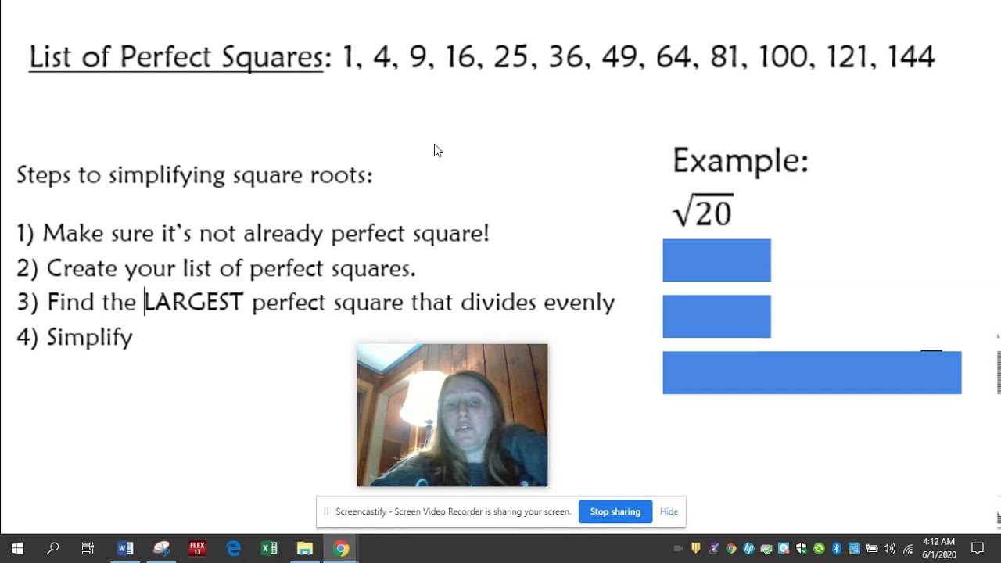Image resolution: width=1001 pixels, height=563 pixels.
Task: Open the volume speaker icon
Action: click(x=890, y=548)
